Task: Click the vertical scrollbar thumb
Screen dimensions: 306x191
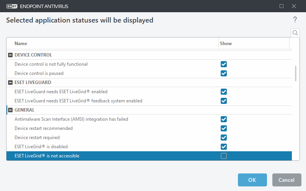Action: (x=295, y=73)
